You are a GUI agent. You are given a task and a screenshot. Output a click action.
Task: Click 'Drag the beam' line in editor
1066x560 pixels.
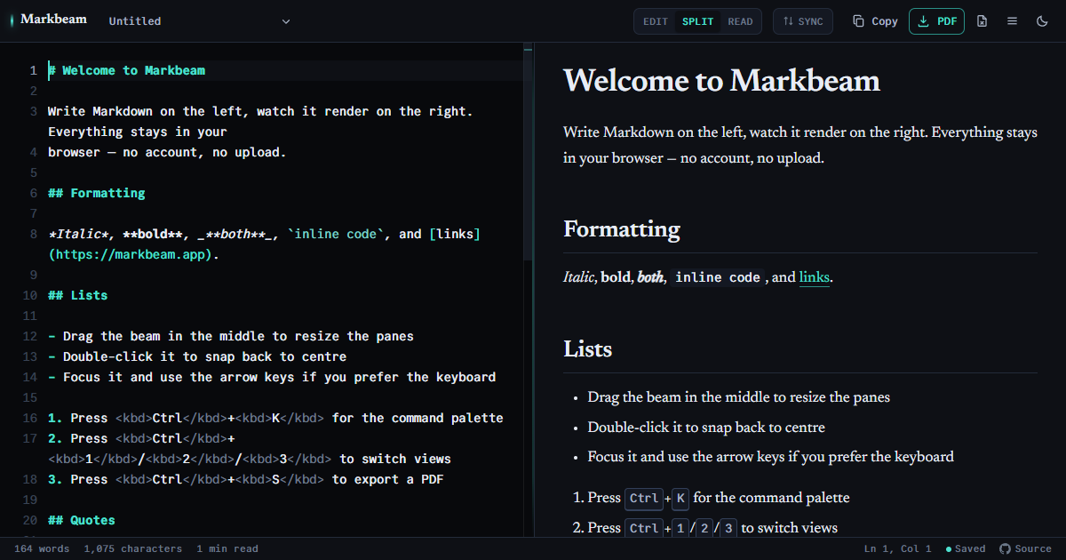click(231, 336)
